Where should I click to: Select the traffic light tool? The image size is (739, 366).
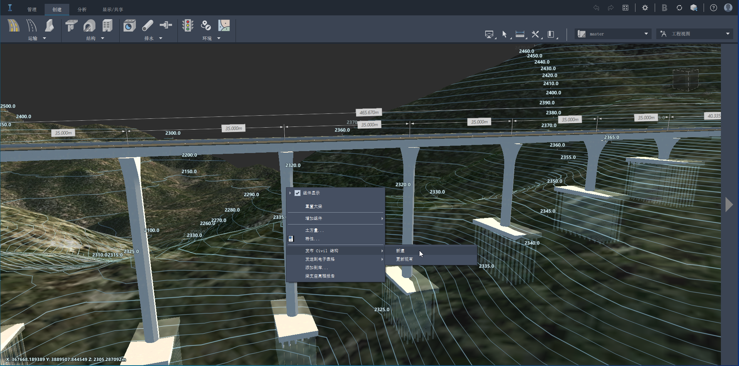coord(188,25)
